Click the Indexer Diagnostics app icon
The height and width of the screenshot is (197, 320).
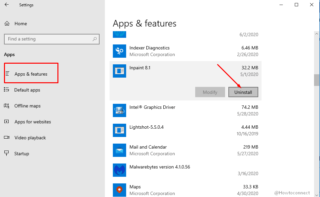120,51
